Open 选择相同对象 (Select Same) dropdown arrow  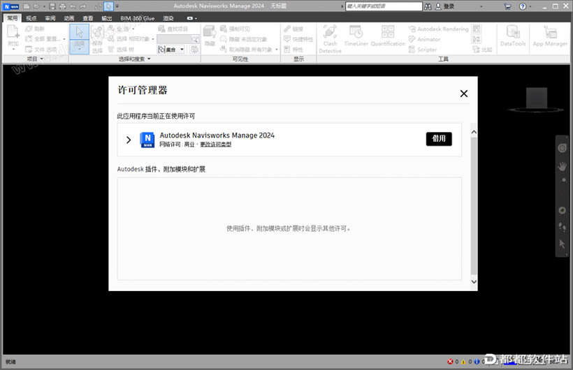pyautogui.click(x=153, y=39)
